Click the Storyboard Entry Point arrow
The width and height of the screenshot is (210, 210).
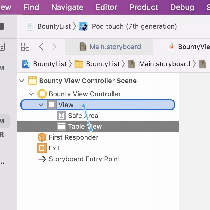(42, 159)
